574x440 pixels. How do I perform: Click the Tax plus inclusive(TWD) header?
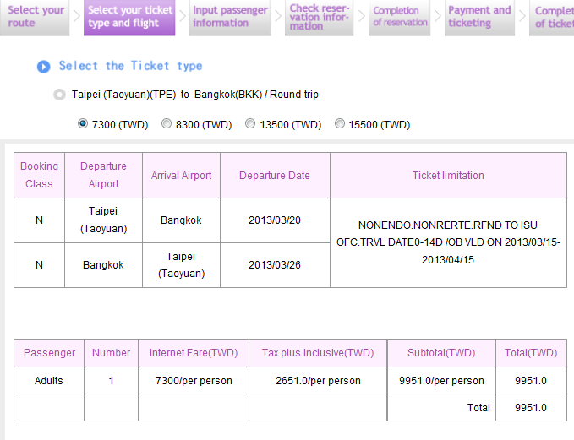[318, 353]
